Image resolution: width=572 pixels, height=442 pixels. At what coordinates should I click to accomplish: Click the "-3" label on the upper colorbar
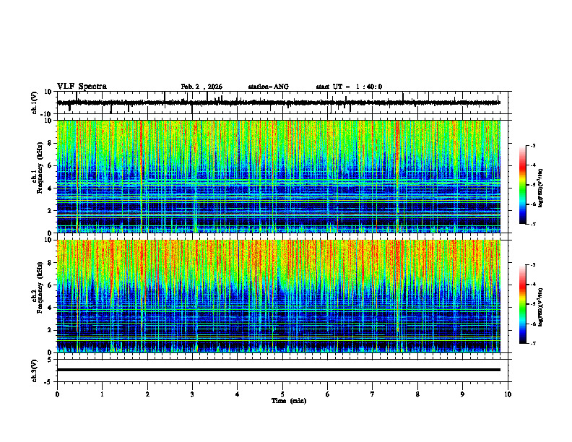pyautogui.click(x=533, y=145)
